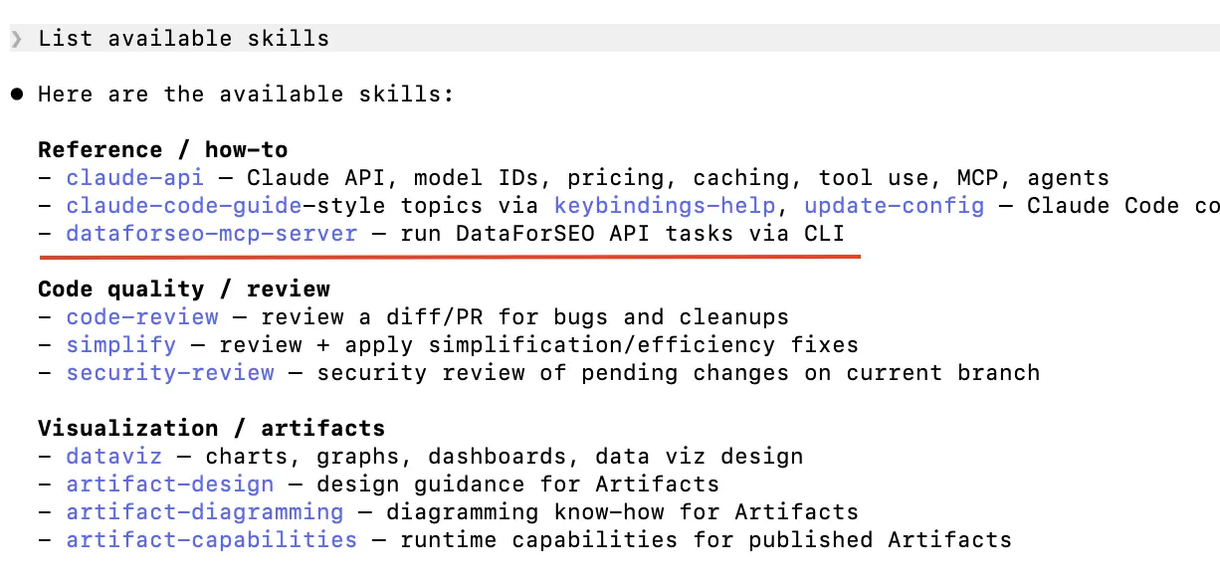Open the claude-api skill link

pos(135,178)
